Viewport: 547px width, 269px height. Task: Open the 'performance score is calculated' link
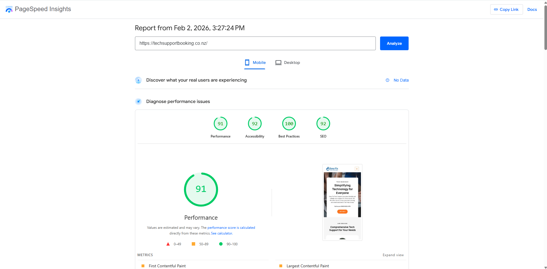[231, 228]
